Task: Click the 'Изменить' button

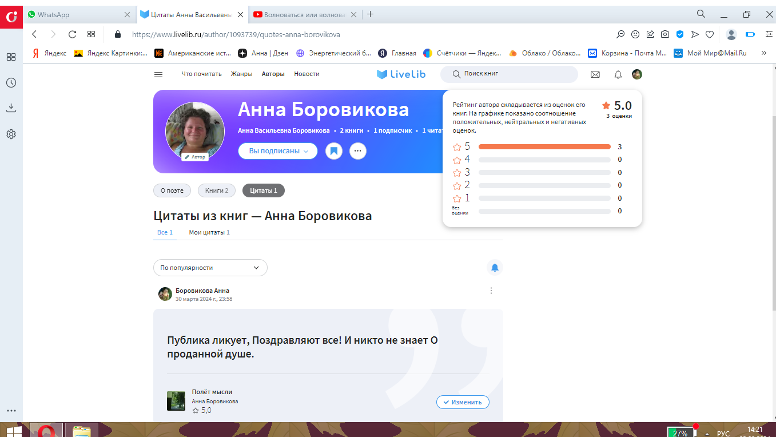Action: point(463,402)
